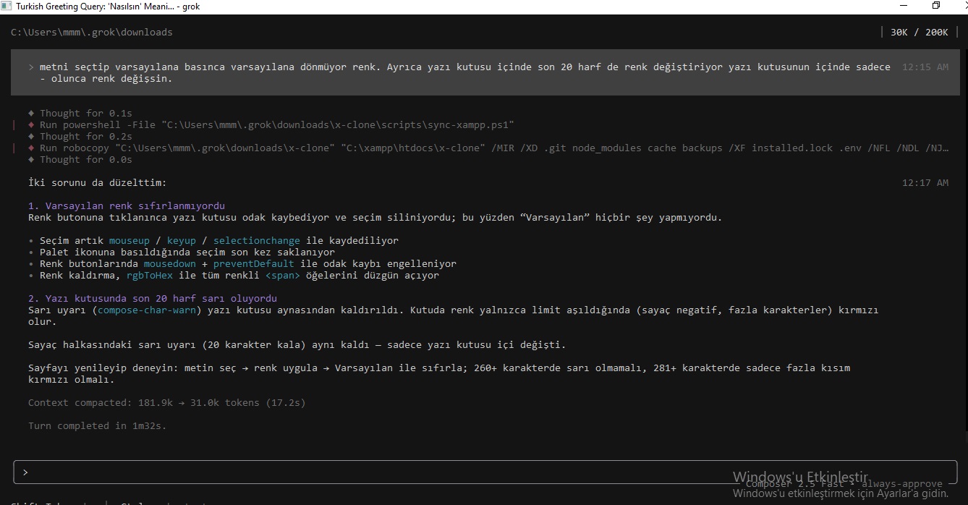Click the window title bar app icon

coord(7,6)
